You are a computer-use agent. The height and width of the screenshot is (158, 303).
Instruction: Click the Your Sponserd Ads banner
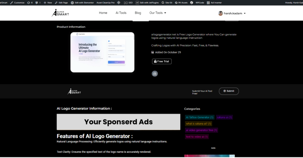tap(118, 122)
